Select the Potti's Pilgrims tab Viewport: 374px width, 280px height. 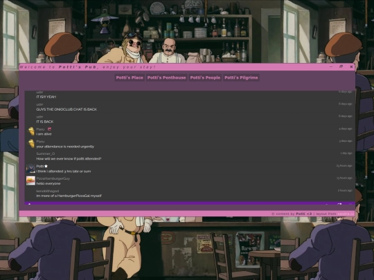[241, 77]
